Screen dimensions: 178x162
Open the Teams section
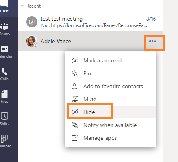pos(5,29)
